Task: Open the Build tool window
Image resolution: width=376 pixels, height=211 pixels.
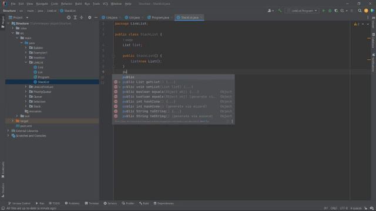Action: [144, 203]
